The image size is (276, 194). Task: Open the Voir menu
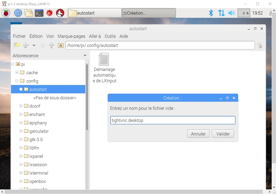click(x=50, y=36)
